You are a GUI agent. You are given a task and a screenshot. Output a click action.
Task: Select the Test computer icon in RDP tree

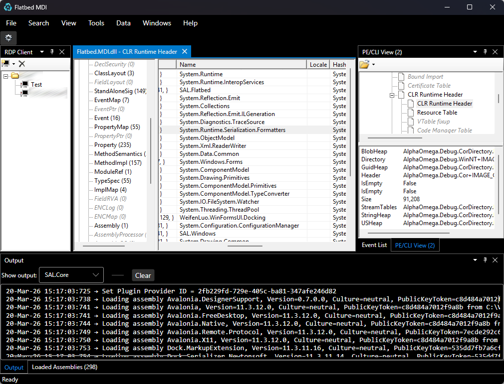[24, 85]
